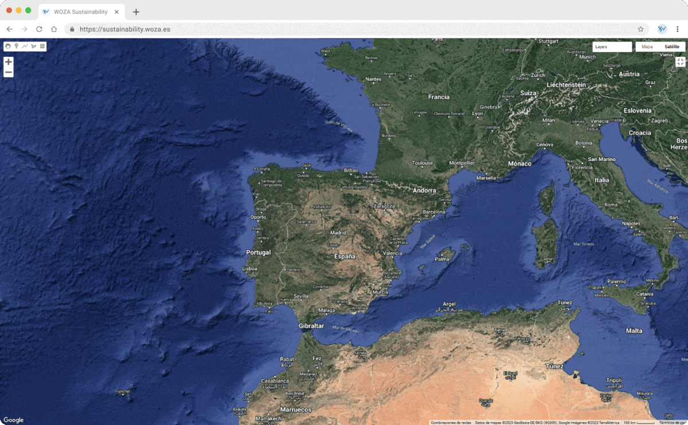Click the browser address bar URL
The width and height of the screenshot is (688, 425).
coord(125,29)
